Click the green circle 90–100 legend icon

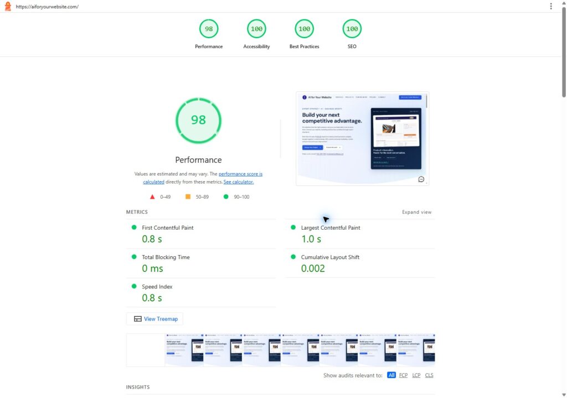click(x=226, y=197)
